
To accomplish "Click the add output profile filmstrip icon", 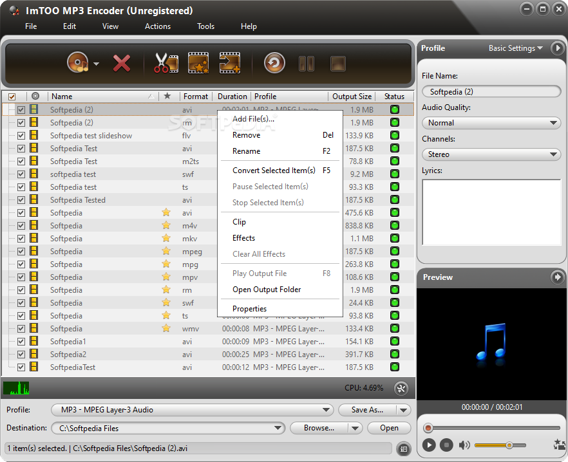I will 230,63.
